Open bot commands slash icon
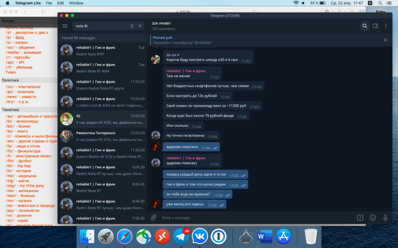 pos(360,218)
